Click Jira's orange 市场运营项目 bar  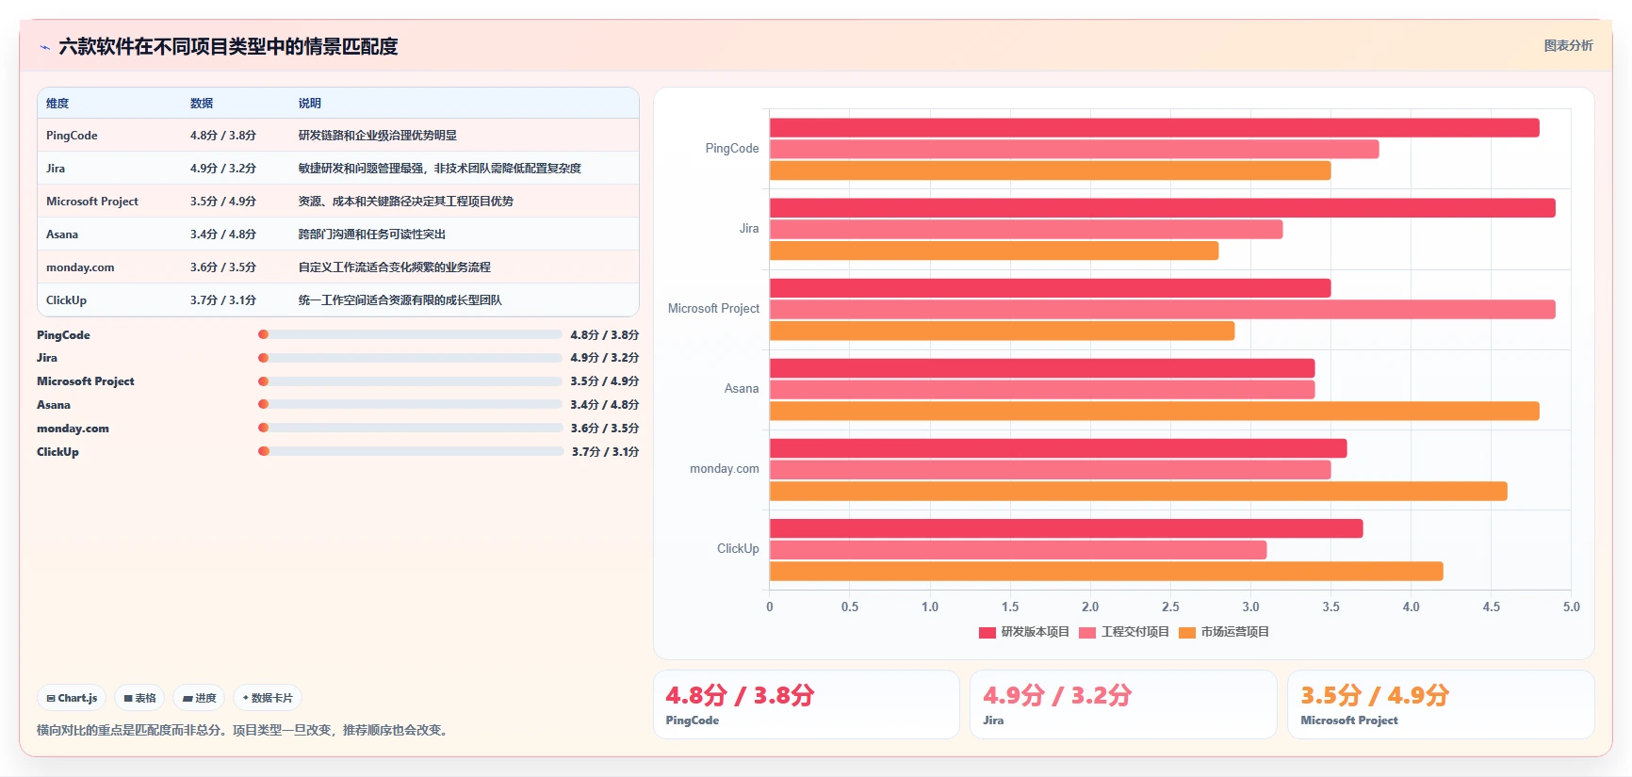click(994, 251)
